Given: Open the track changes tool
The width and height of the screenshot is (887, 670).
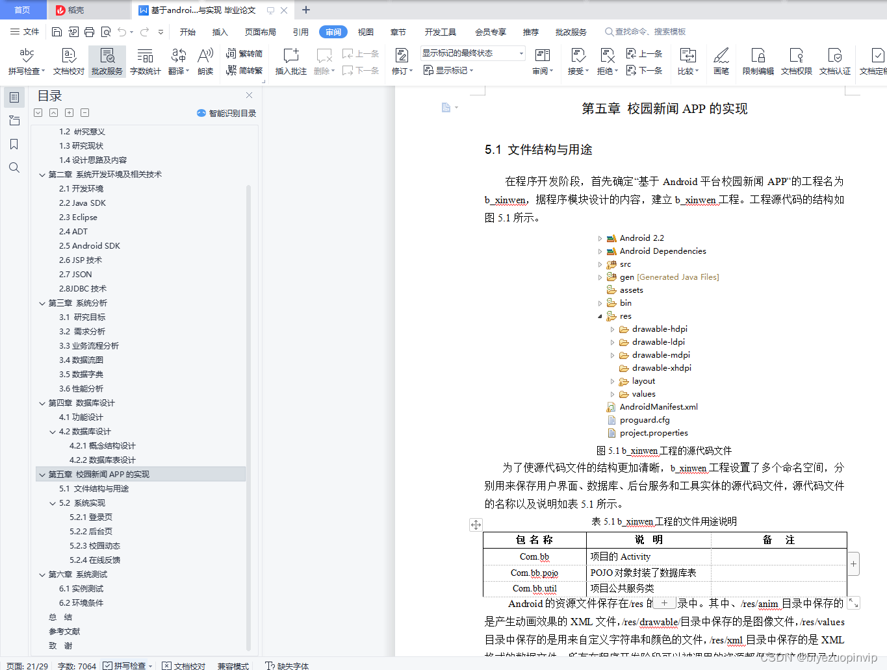Looking at the screenshot, I should click(x=402, y=62).
